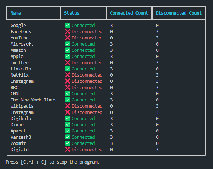Click the Apple name entry
This screenshot has width=213, height=169.
(x=17, y=57)
